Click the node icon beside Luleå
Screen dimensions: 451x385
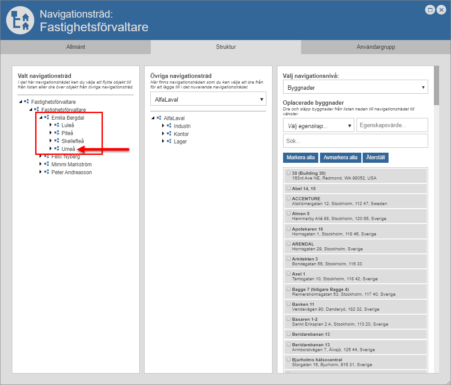57,125
